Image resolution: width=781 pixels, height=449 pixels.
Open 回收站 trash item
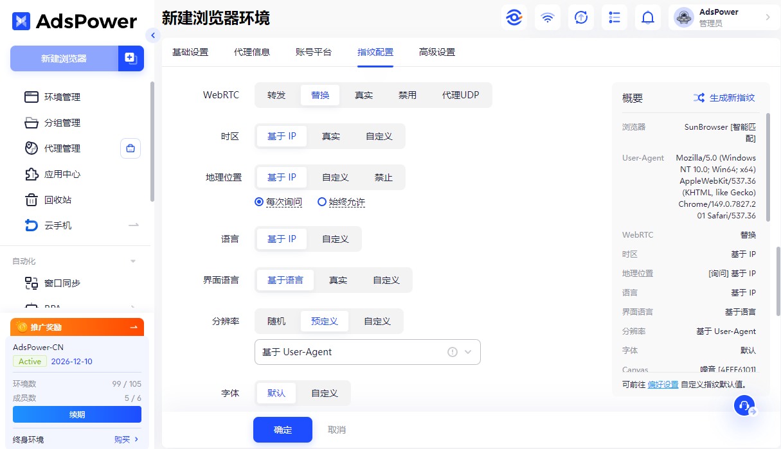[57, 200]
